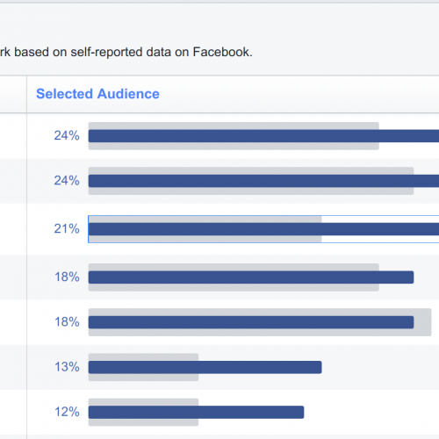Select blue bar in the upper 18% row
Screen dimensions: 439x439
point(251,277)
